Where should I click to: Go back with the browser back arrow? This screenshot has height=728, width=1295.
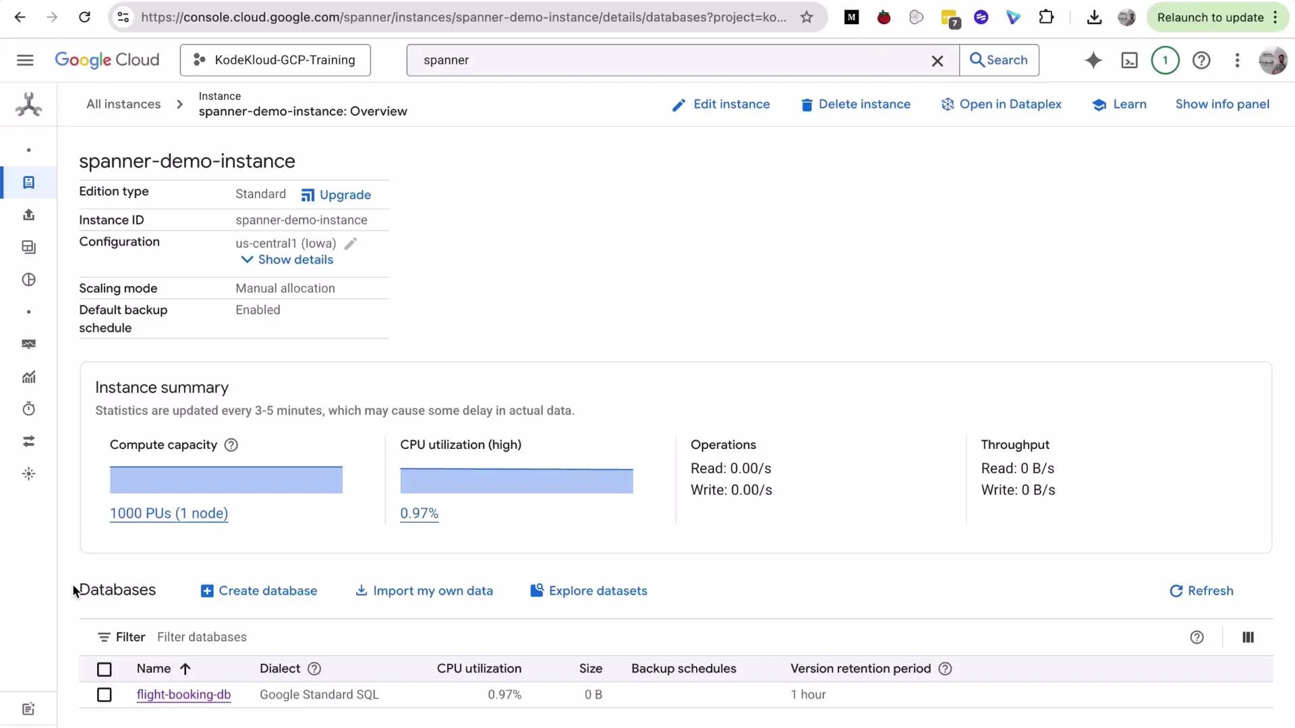click(x=20, y=18)
